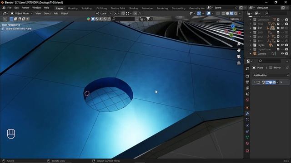The height and width of the screenshot is (163, 291).
Task: Toggle the snapping magnet icon
Action: click(123, 14)
